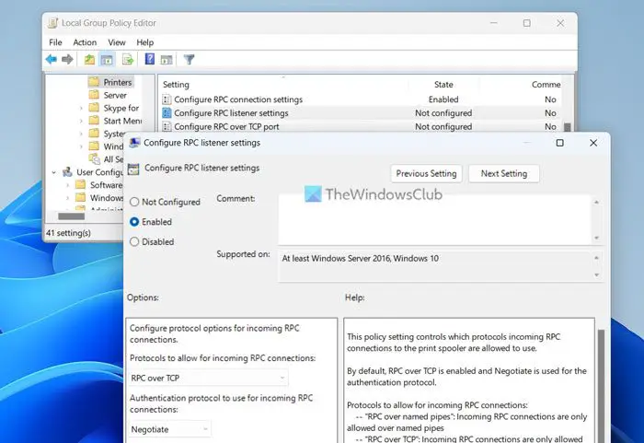
Task: Collapse the User Configuration tree node
Action: [x=53, y=172]
